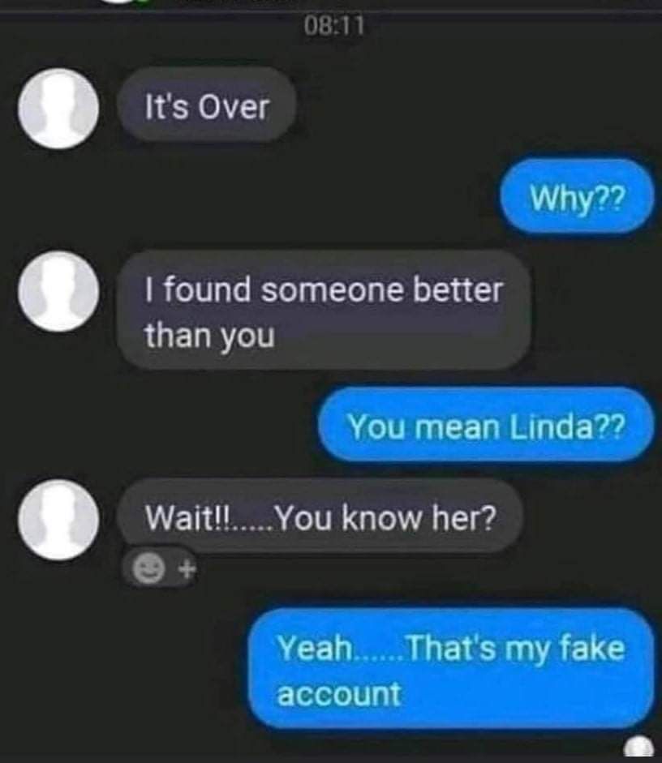662x763 pixels.
Task: Tap the word "account" in last message
Action: (339, 694)
